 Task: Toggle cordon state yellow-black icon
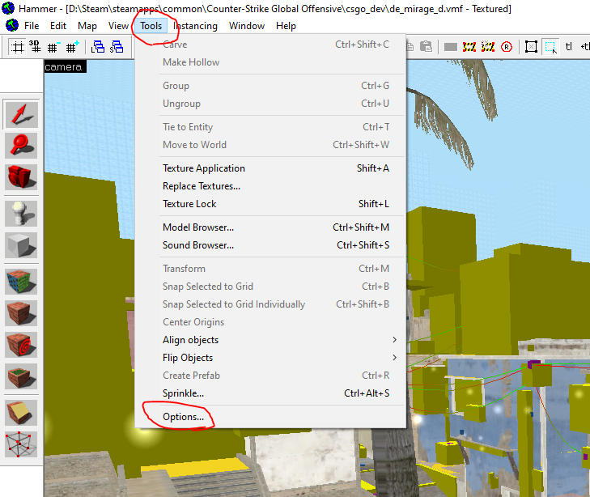[469, 47]
